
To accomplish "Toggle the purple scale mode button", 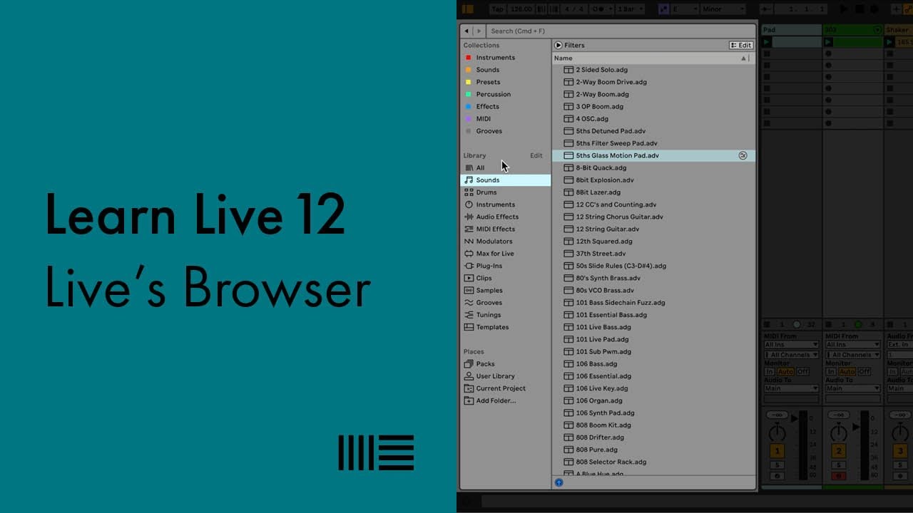I will [663, 9].
